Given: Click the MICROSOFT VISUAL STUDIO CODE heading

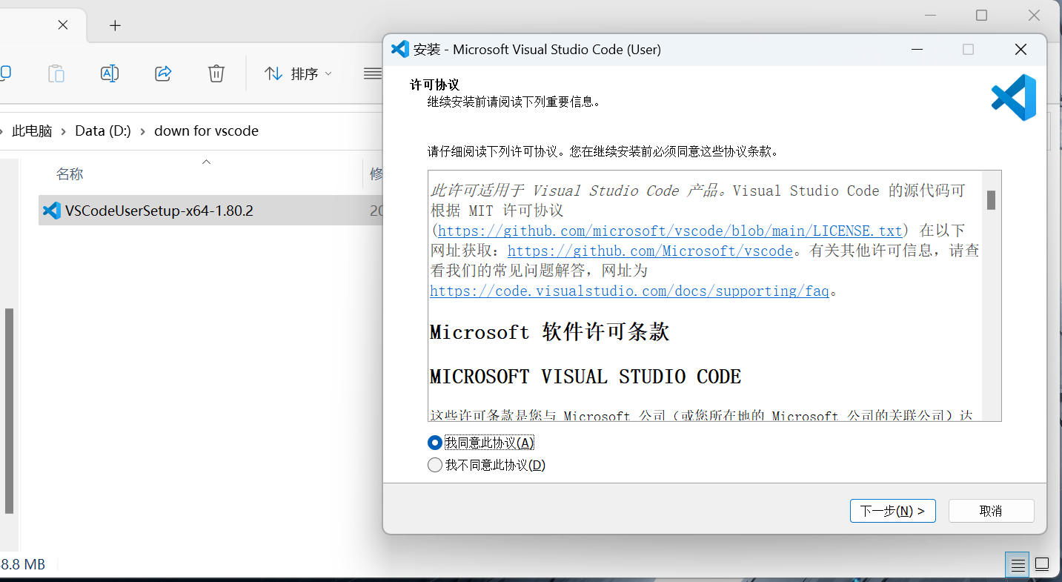Looking at the screenshot, I should coord(585,377).
